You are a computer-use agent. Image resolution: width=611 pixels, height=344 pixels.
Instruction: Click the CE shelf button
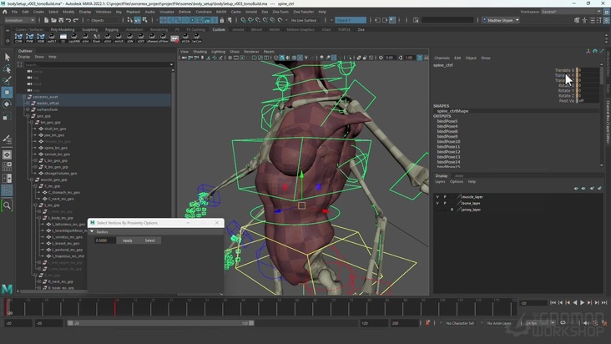tap(63, 38)
